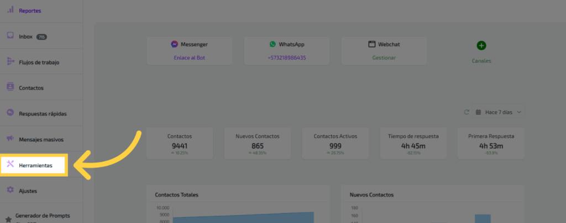Click the refresh statistics icon
Image resolution: width=566 pixels, height=223 pixels.
[467, 112]
